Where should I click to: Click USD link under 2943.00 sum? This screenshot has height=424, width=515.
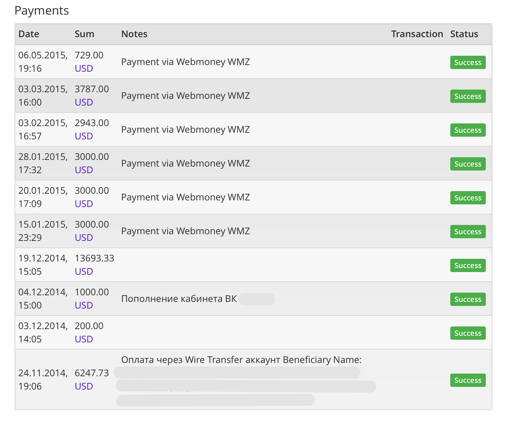click(x=84, y=136)
